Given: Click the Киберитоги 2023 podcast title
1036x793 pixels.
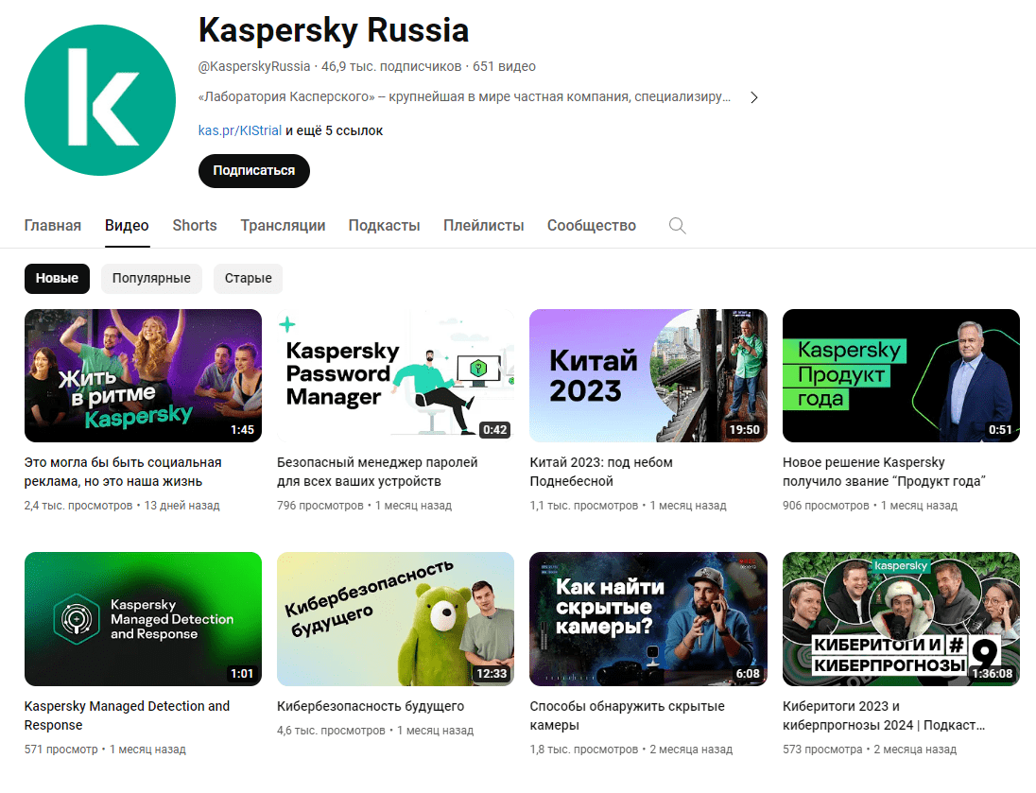Looking at the screenshot, I should click(884, 715).
